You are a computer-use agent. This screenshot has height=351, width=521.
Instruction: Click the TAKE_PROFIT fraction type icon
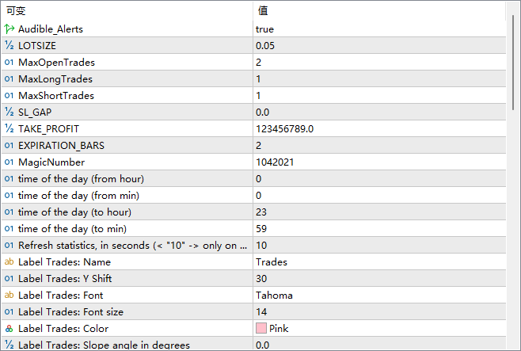point(10,128)
